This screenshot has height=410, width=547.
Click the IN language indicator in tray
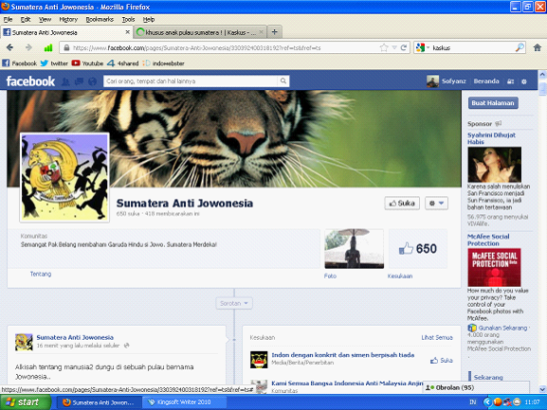(473, 402)
